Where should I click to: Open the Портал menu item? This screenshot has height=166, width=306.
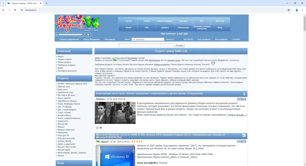pos(129,21)
